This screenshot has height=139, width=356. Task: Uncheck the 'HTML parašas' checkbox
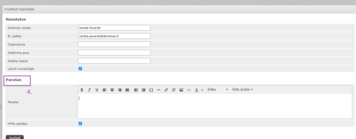[x=80, y=124]
